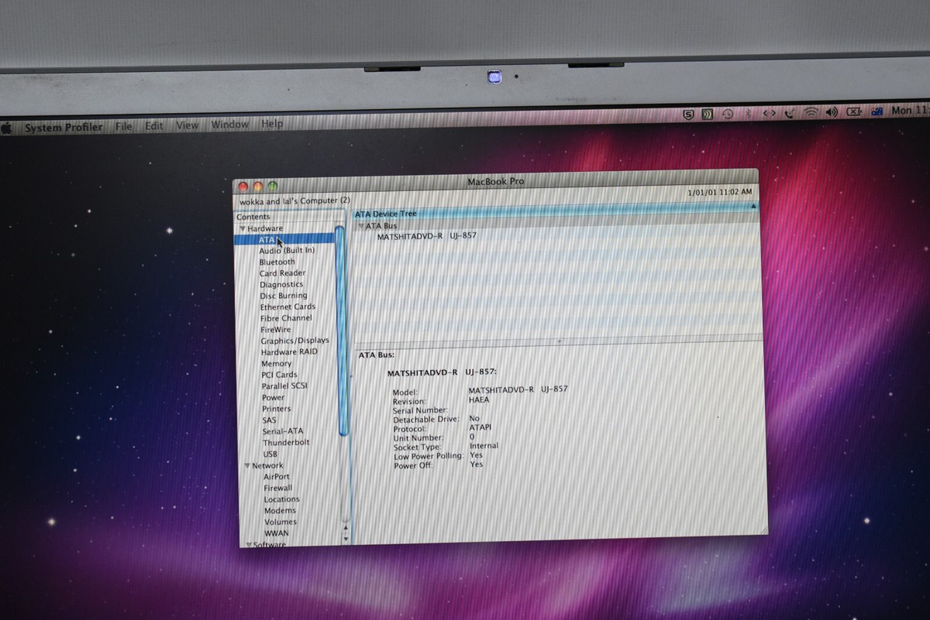Open the Apple menu

click(6, 128)
